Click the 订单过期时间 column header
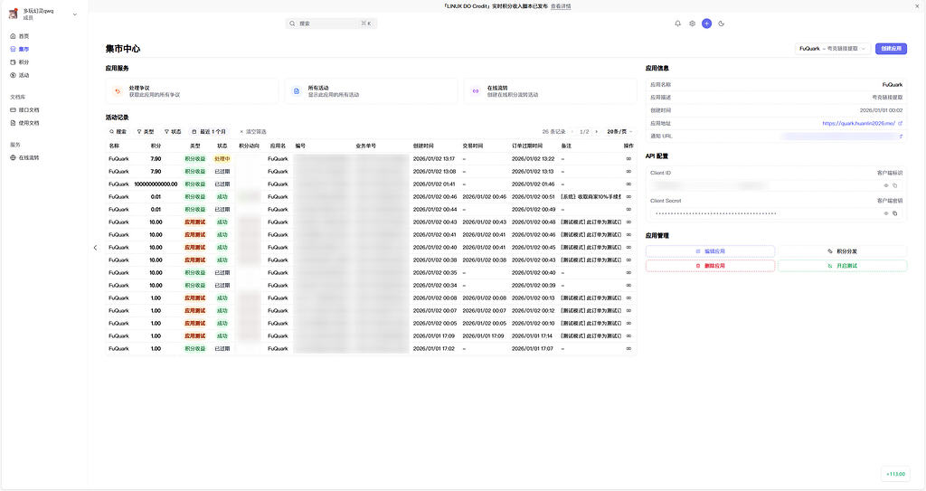 click(527, 146)
